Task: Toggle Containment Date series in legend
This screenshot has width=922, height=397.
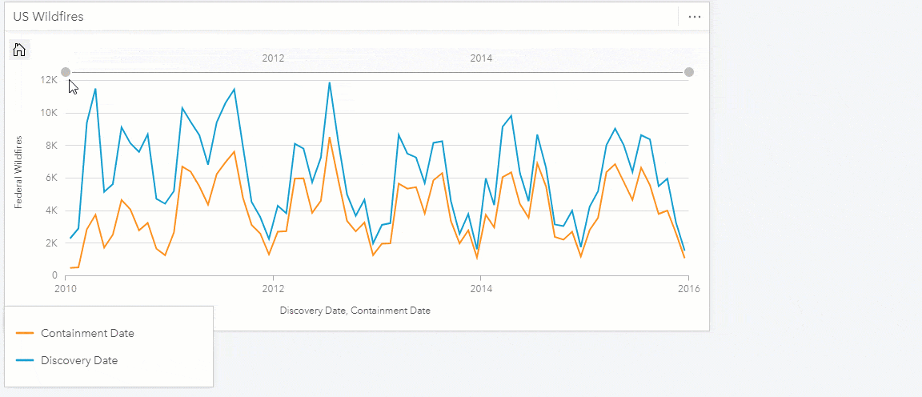Action: pos(87,333)
